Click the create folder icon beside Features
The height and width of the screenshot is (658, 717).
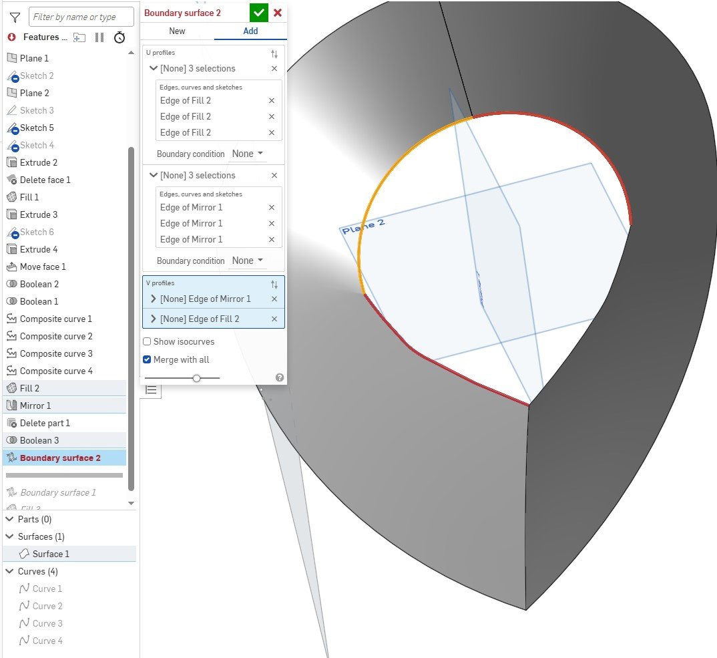tap(79, 38)
